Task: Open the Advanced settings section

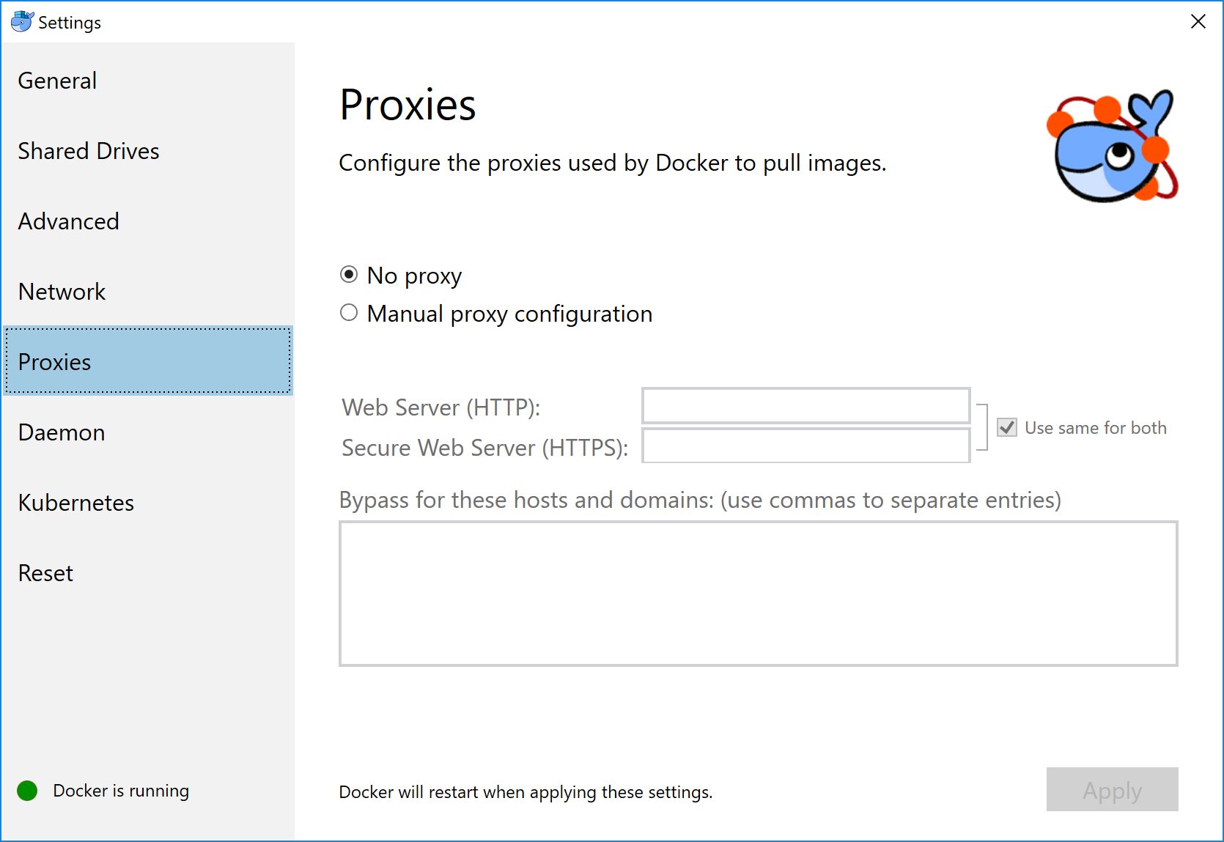Action: click(x=68, y=221)
